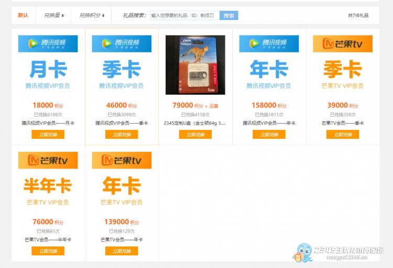The width and height of the screenshot is (393, 268).
Task: Open title link 腾讯视频VIP会员——月卡
Action: point(48,123)
